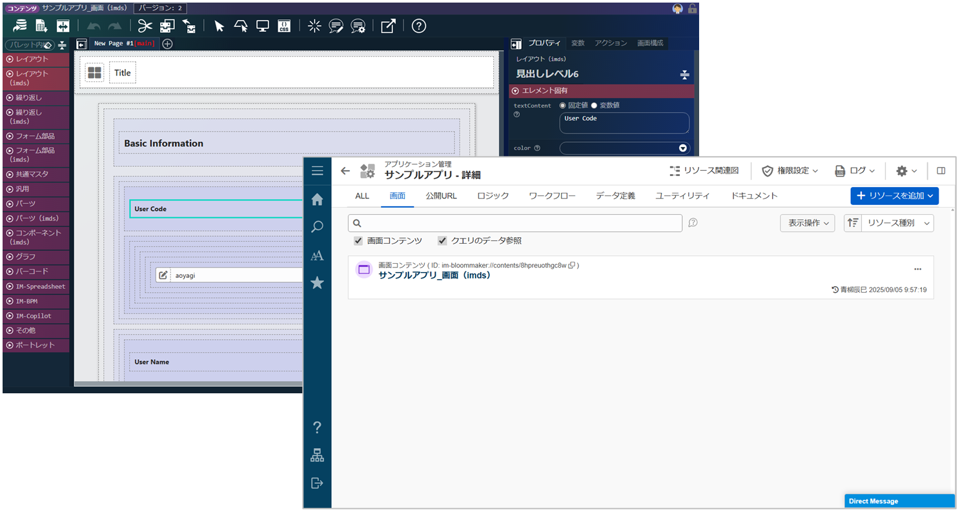The height and width of the screenshot is (510, 958).
Task: Open the CSS editor icon
Action: tap(284, 26)
